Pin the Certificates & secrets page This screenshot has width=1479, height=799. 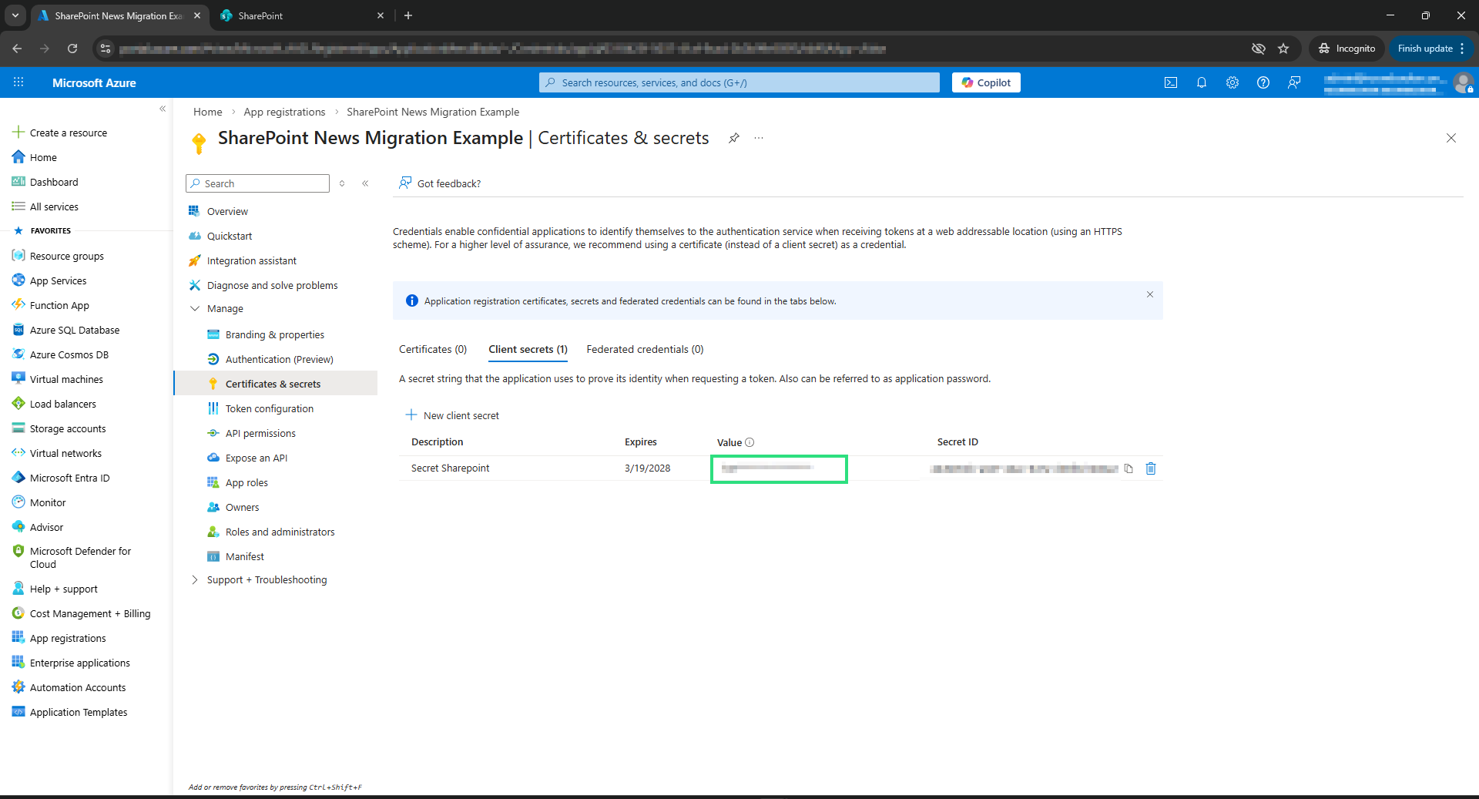(x=733, y=138)
